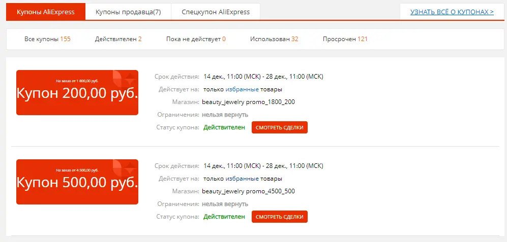Viewport: 507px width, 242px height.
Task: Select store name beauty_jewelry promo_1800_200
Action: point(248,102)
